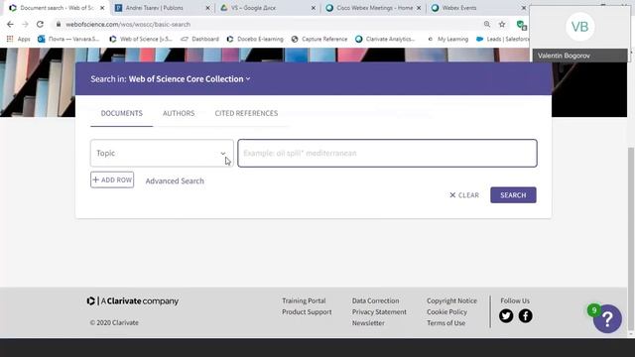Image resolution: width=635 pixels, height=357 pixels.
Task: Expand the Topic field dropdown
Action: pyautogui.click(x=162, y=153)
